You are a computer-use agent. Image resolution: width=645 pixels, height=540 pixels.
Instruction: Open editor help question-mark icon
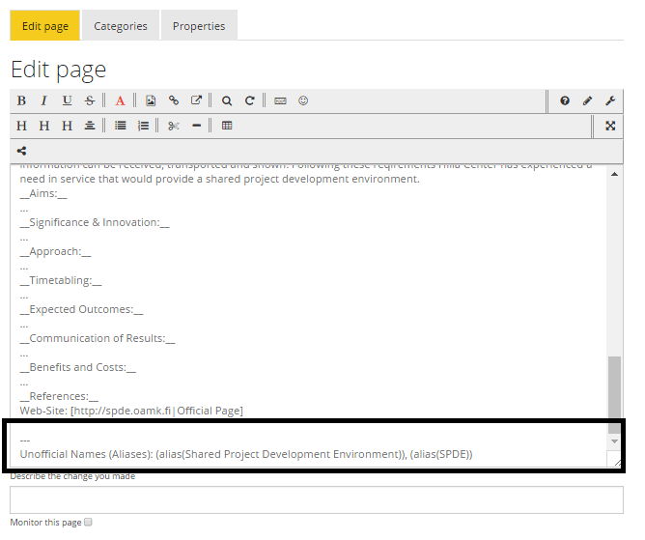tap(565, 100)
